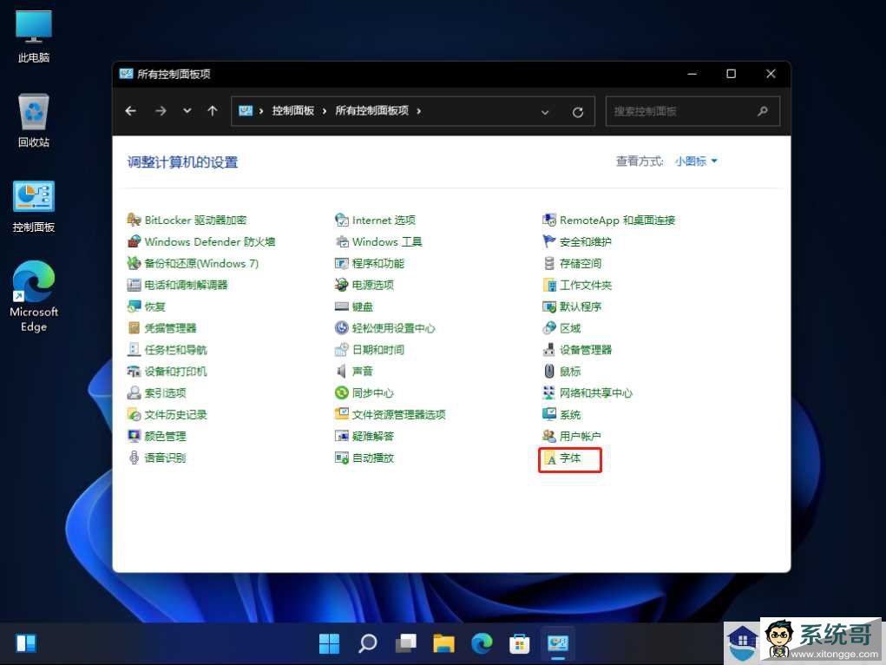Open the Windows Start button
This screenshot has width=886, height=665.
tap(330, 643)
